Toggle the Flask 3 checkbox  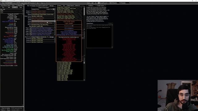coord(31,31)
